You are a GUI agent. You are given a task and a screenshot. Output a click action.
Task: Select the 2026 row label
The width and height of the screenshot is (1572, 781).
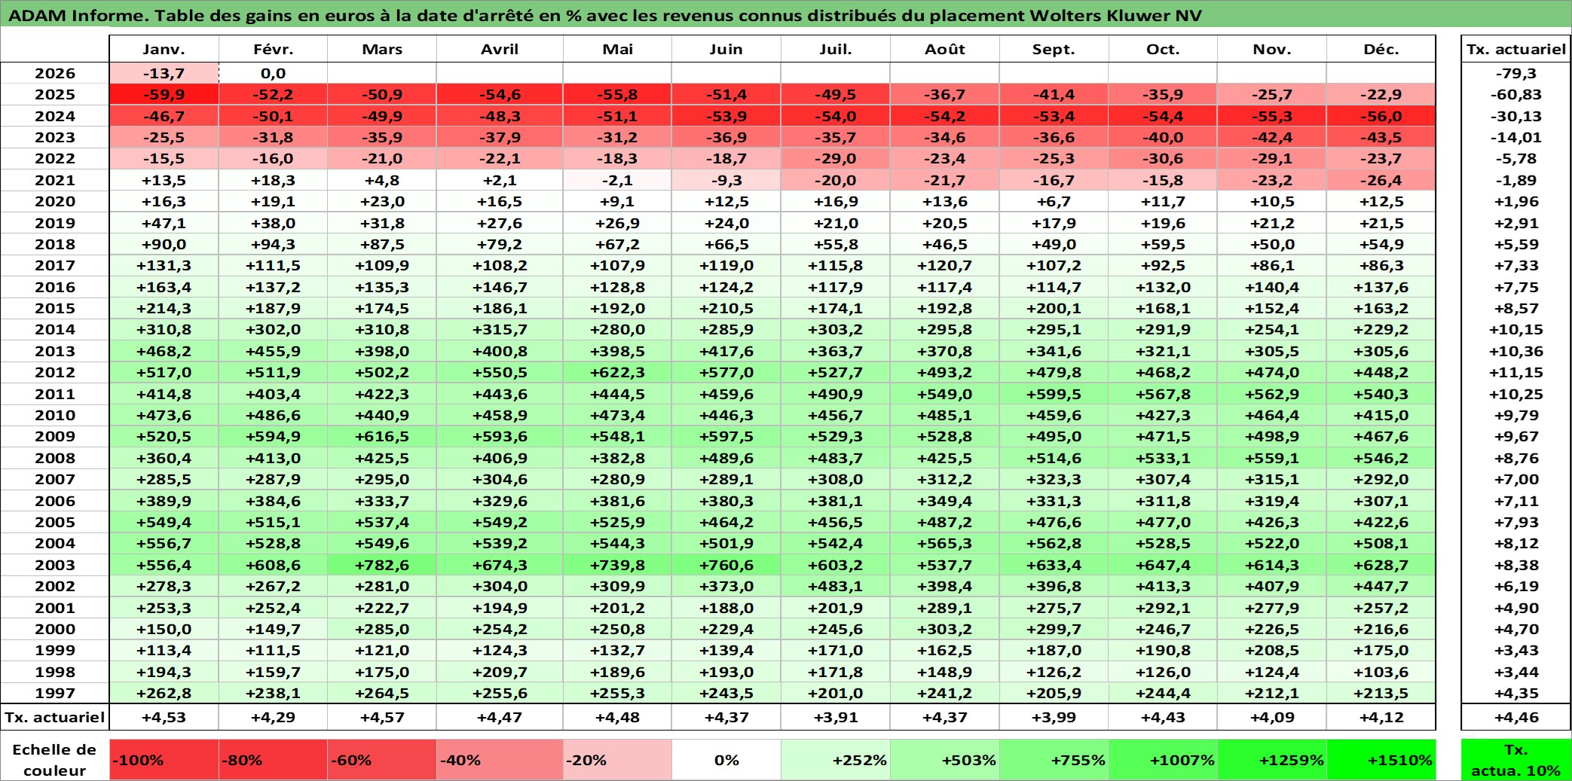(x=55, y=73)
